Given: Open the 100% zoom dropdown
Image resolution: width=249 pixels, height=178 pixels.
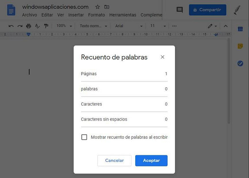Looking at the screenshot, I should click(64, 26).
